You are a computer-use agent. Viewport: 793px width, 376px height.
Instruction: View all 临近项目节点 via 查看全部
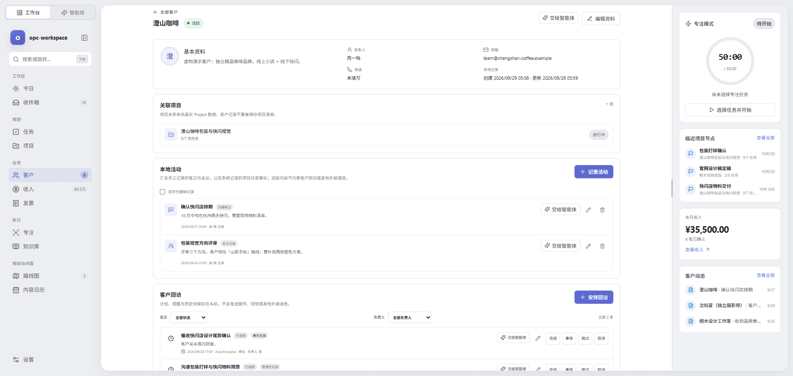click(x=765, y=138)
